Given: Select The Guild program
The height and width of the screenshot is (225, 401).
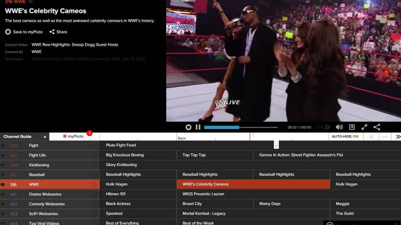Looking at the screenshot, I should point(366,214).
